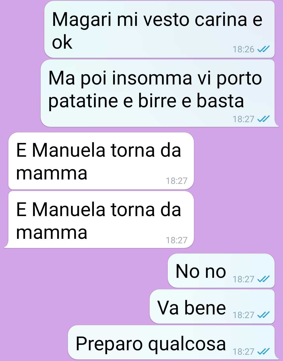Tap the 18:27 timestamp under "birre e basta"

pos(243,119)
